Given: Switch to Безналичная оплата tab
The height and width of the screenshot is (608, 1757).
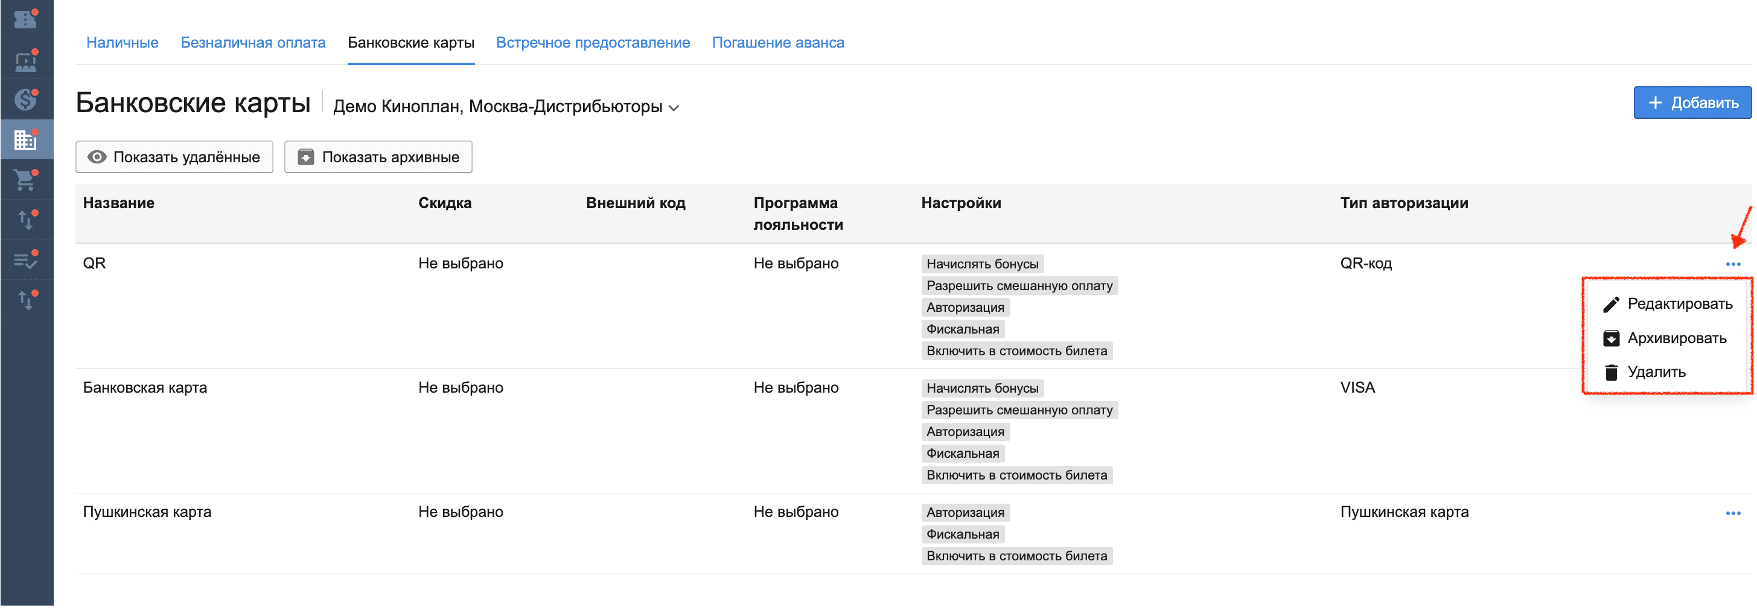Looking at the screenshot, I should click(x=253, y=42).
